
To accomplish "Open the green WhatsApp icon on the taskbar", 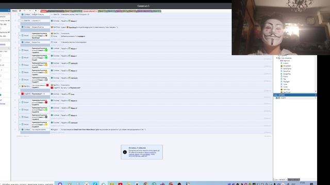I will coord(154,184).
